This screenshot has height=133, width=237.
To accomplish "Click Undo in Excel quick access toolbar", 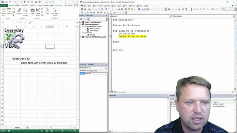I will pos(10,2).
